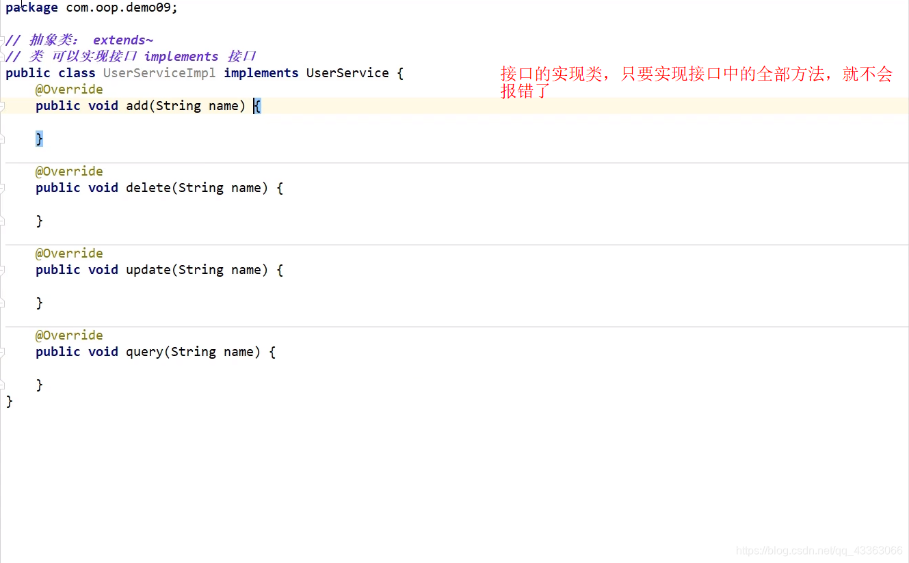Click the final closing brace of the class
Image resolution: width=909 pixels, height=563 pixels.
pos(9,401)
